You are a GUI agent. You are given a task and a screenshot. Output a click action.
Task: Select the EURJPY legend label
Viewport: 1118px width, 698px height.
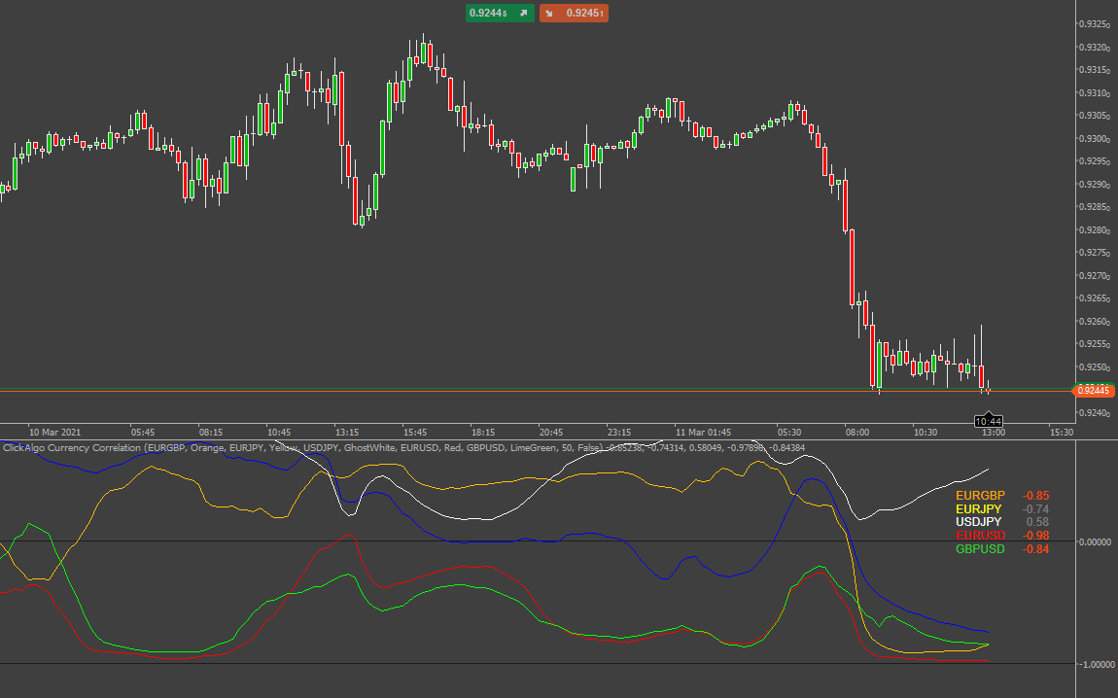pyautogui.click(x=978, y=508)
